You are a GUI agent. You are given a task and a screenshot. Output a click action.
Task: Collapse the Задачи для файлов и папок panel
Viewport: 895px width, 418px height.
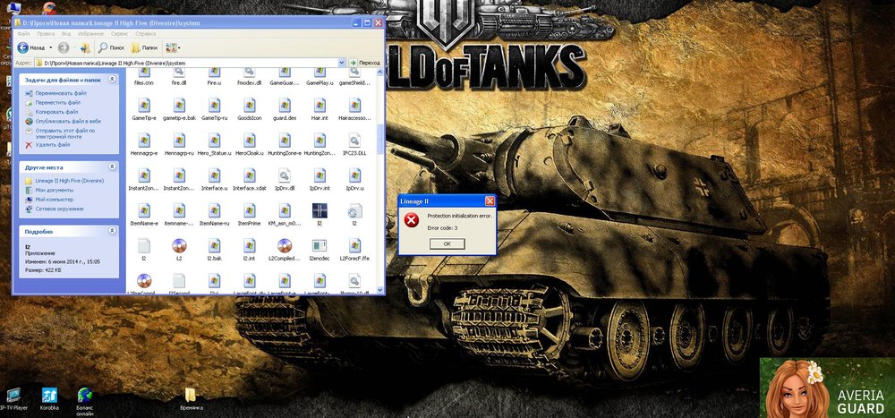(x=113, y=80)
